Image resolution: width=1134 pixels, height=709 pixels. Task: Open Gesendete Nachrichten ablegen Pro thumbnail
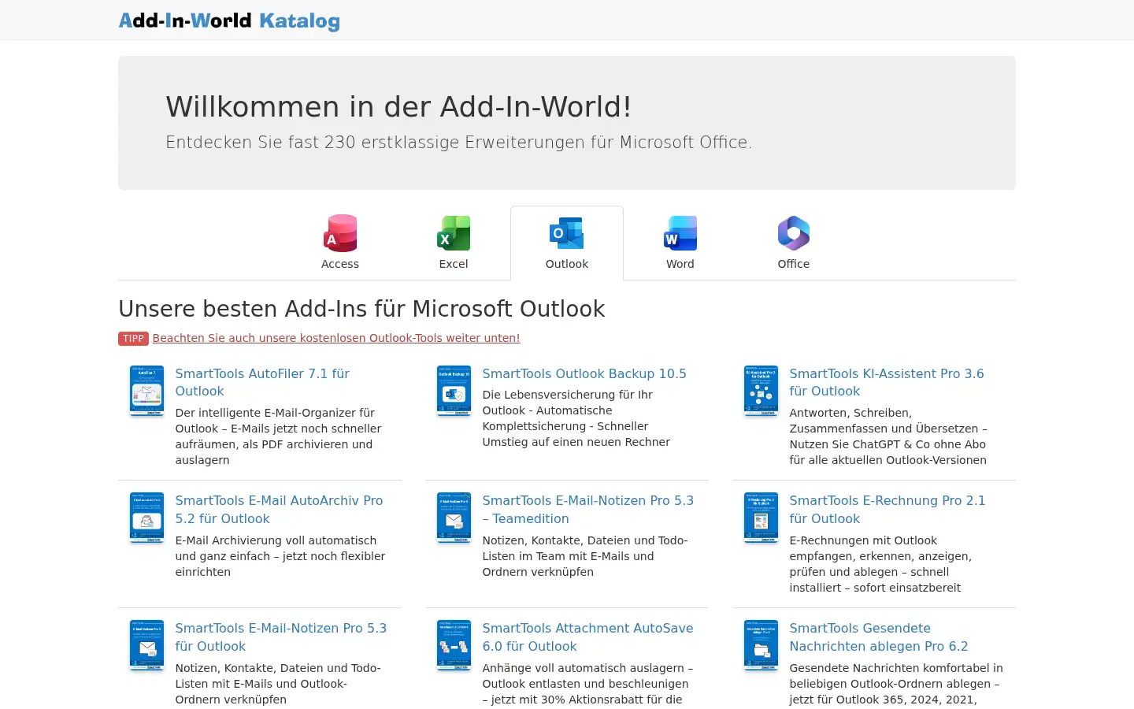761,645
